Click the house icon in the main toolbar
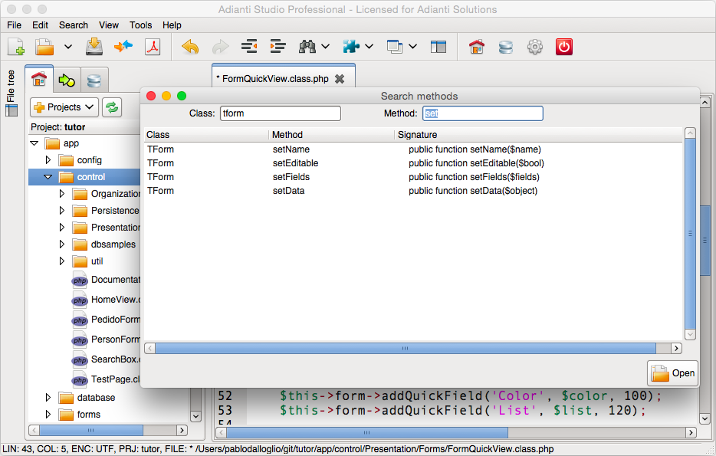This screenshot has width=716, height=456. (x=476, y=47)
